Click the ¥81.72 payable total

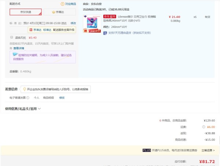pos(207,162)
